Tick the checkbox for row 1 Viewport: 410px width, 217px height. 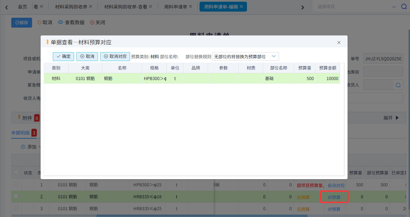tap(16, 184)
